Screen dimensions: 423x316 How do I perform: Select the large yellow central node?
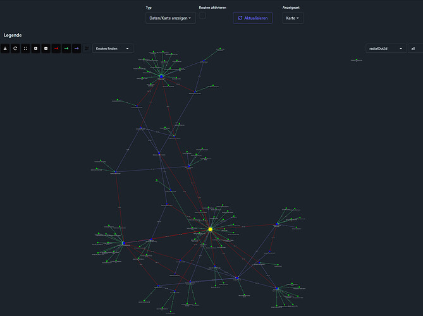coord(210,229)
